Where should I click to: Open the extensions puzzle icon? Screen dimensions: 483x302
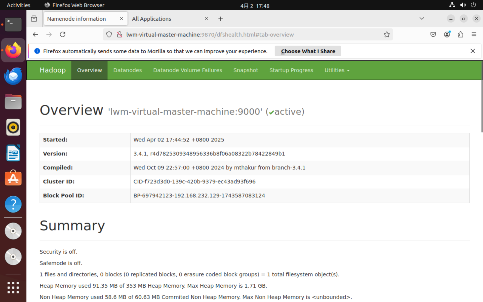pyautogui.click(x=461, y=34)
